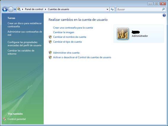Viewport: 168px width, 126px height.
Task: Click shield icon next to Administrar otra cuenta
Action: point(50,52)
